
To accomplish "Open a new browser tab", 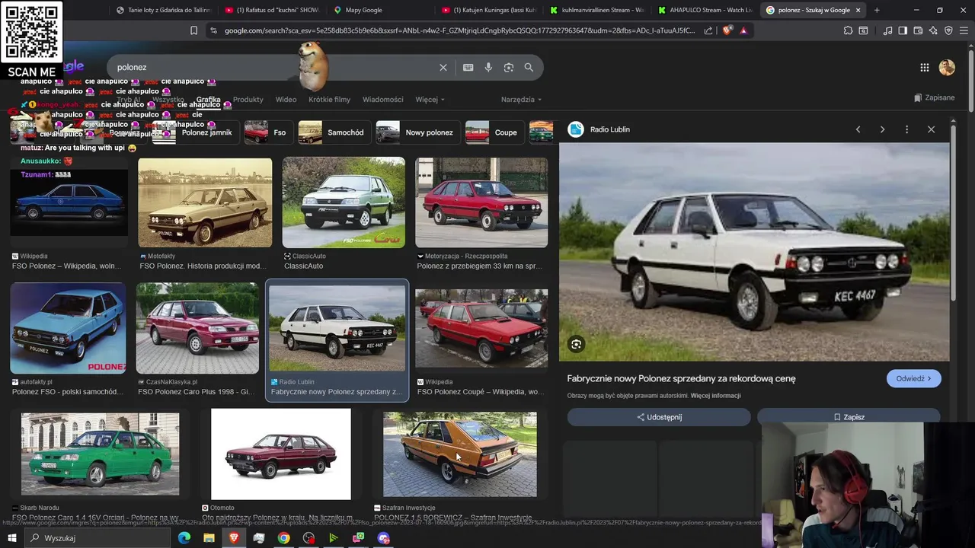I will click(x=877, y=10).
